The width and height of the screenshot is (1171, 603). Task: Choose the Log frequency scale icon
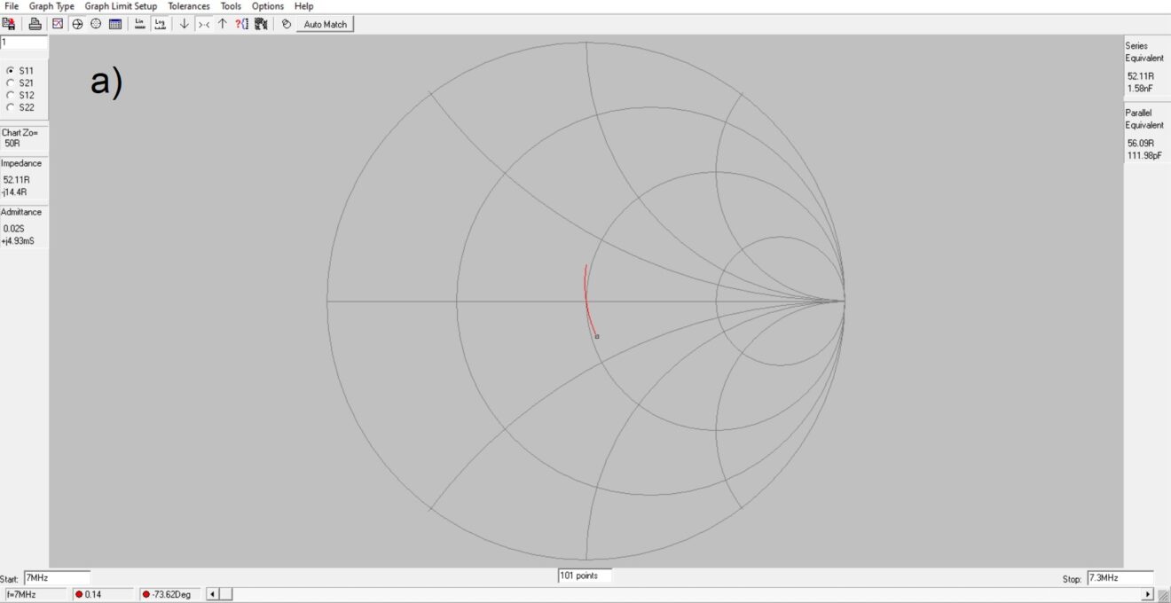[x=160, y=24]
